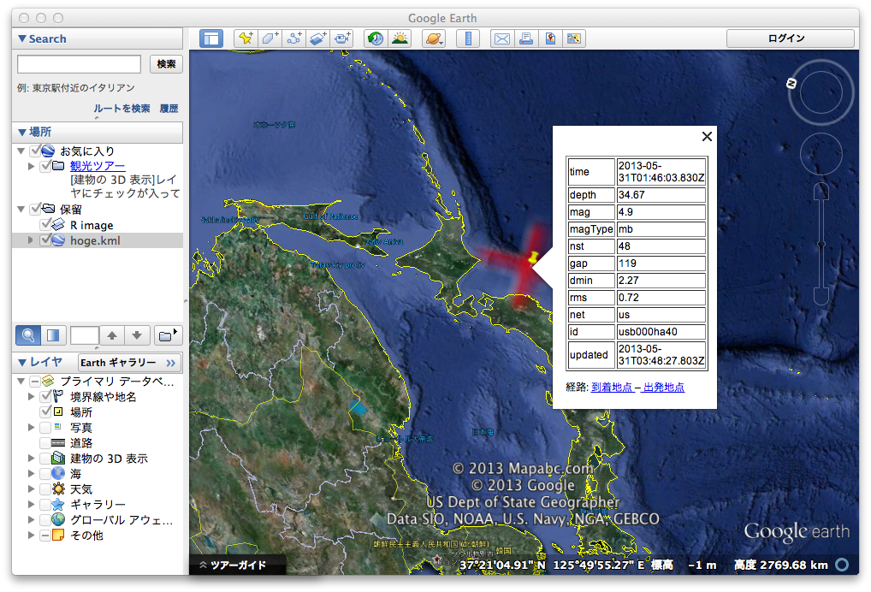Toggle the 観光ツアー checkbox

point(46,165)
